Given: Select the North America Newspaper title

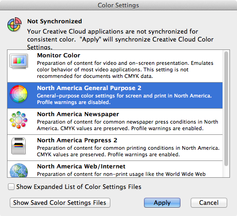Looking at the screenshot, I should pos(78,114).
